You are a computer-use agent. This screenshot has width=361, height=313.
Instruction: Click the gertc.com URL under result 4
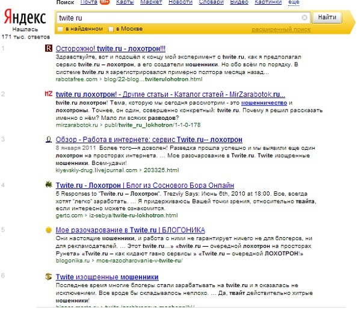(69, 215)
